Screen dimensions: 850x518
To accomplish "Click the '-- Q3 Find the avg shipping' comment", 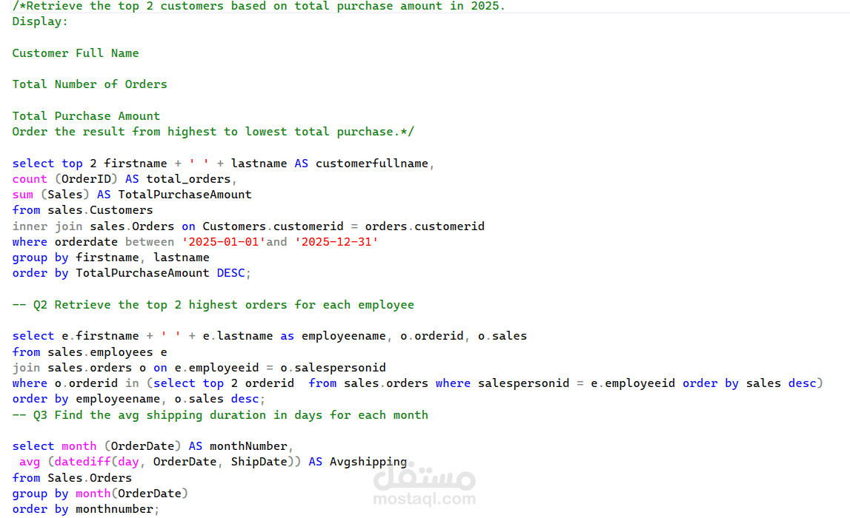I will tap(220, 415).
